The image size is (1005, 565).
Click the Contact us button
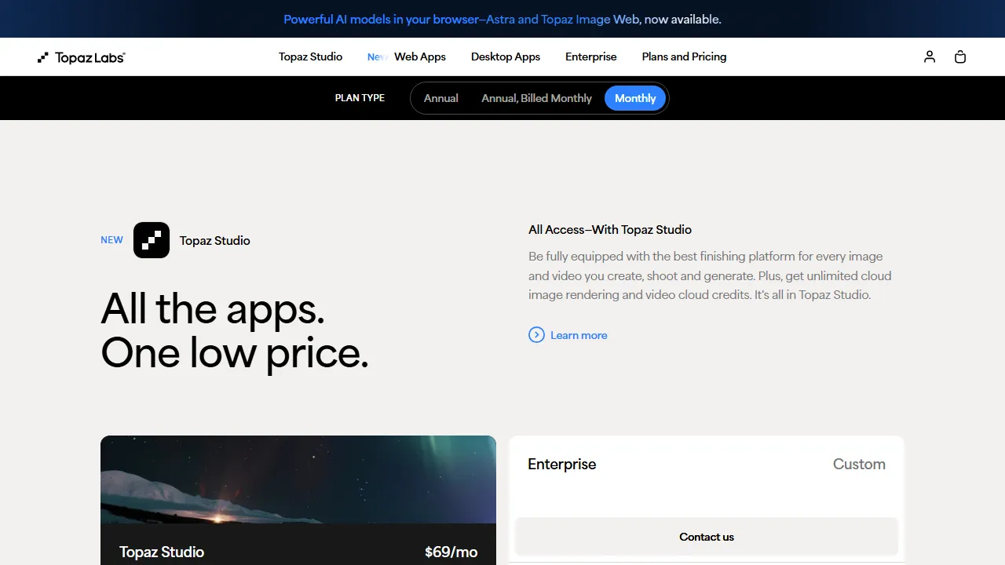707,537
